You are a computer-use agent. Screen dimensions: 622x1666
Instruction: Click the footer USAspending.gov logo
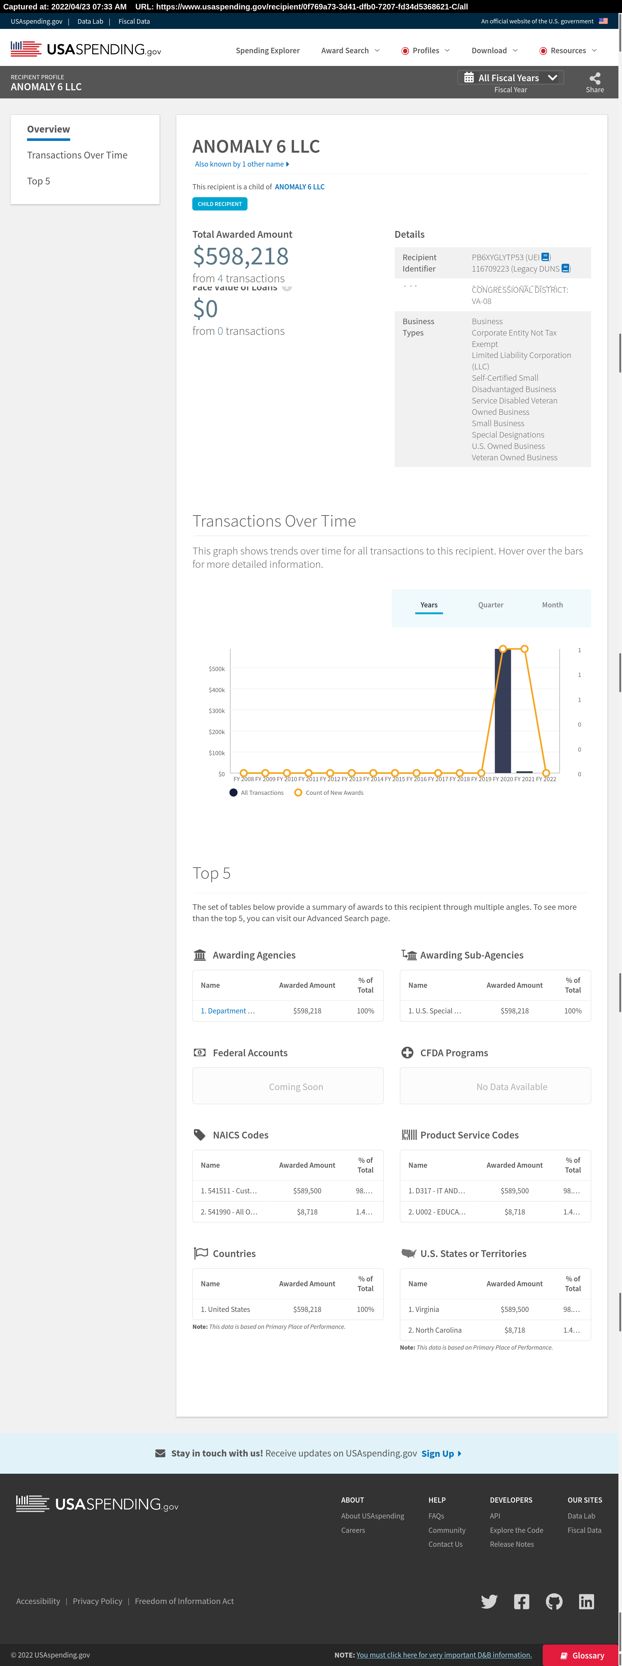[x=97, y=1504]
